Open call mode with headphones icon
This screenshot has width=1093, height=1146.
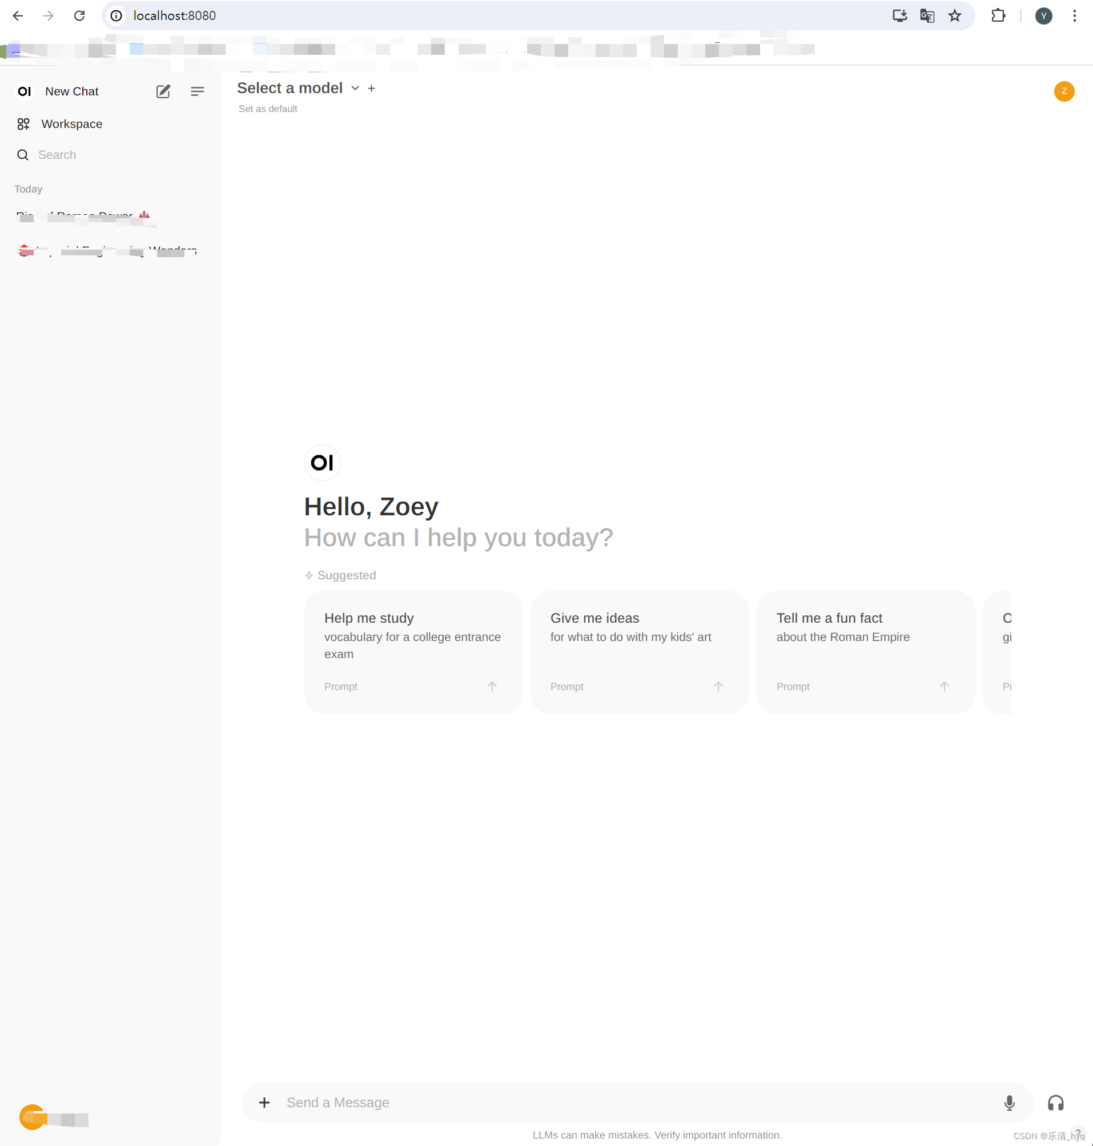[1056, 1102]
